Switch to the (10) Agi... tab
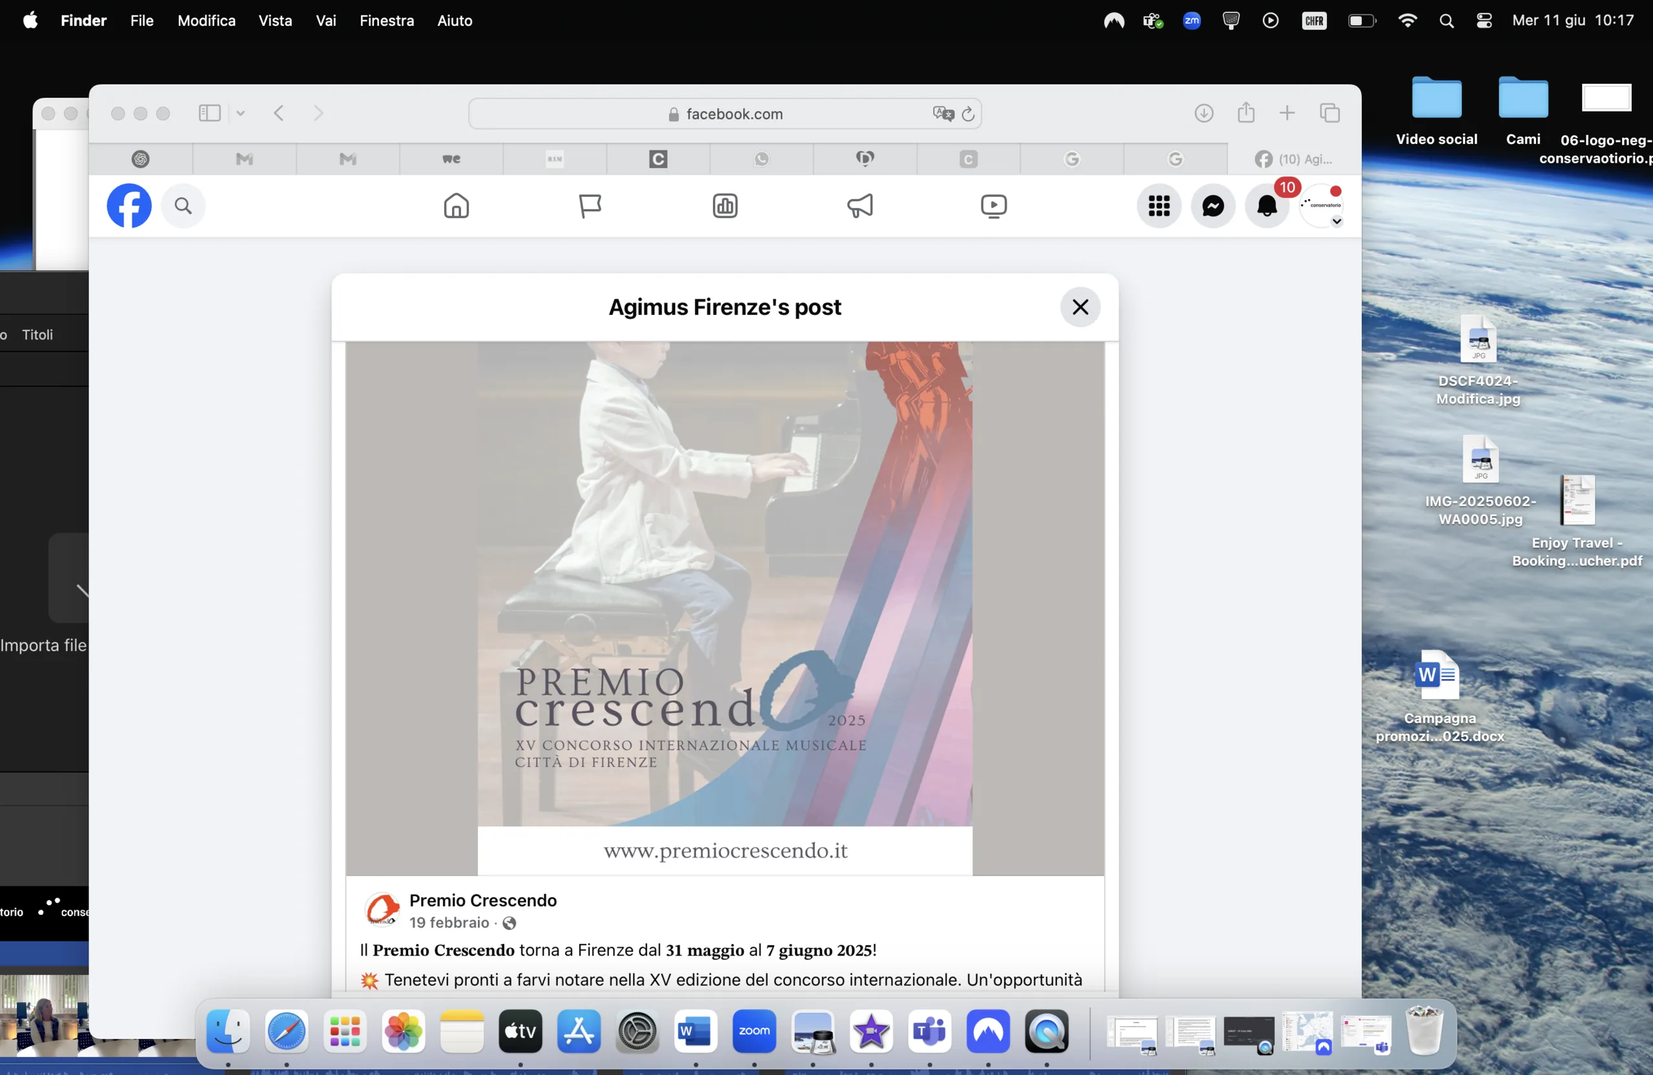Image resolution: width=1653 pixels, height=1075 pixels. point(1294,159)
